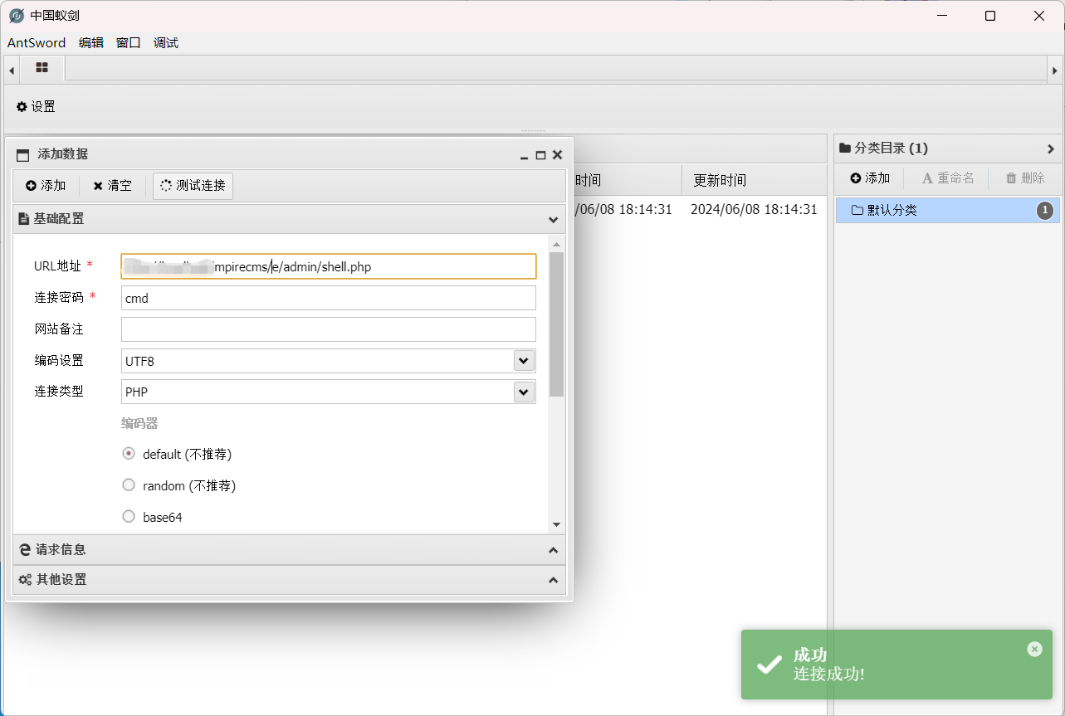Click the dialog vertical scrollbar thumb
The height and width of the screenshot is (716, 1065).
(556, 324)
